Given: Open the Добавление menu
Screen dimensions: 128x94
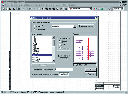Looking at the screenshot, I should pyautogui.click(x=29, y=5).
